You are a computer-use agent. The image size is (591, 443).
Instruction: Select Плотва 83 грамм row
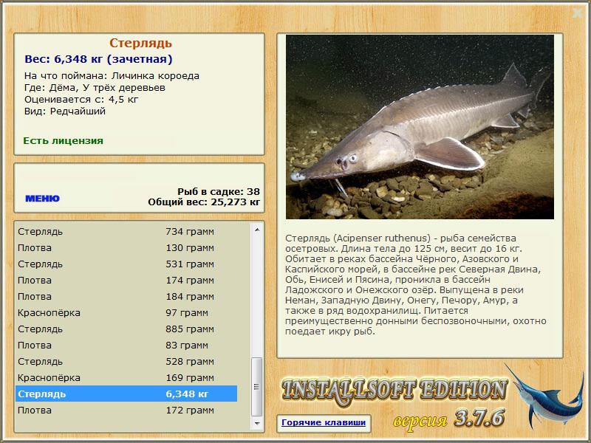point(126,345)
